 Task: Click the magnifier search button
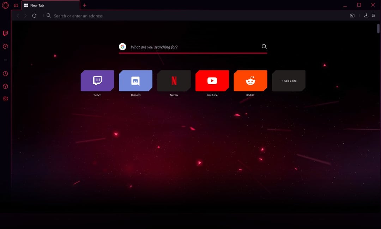(x=264, y=47)
